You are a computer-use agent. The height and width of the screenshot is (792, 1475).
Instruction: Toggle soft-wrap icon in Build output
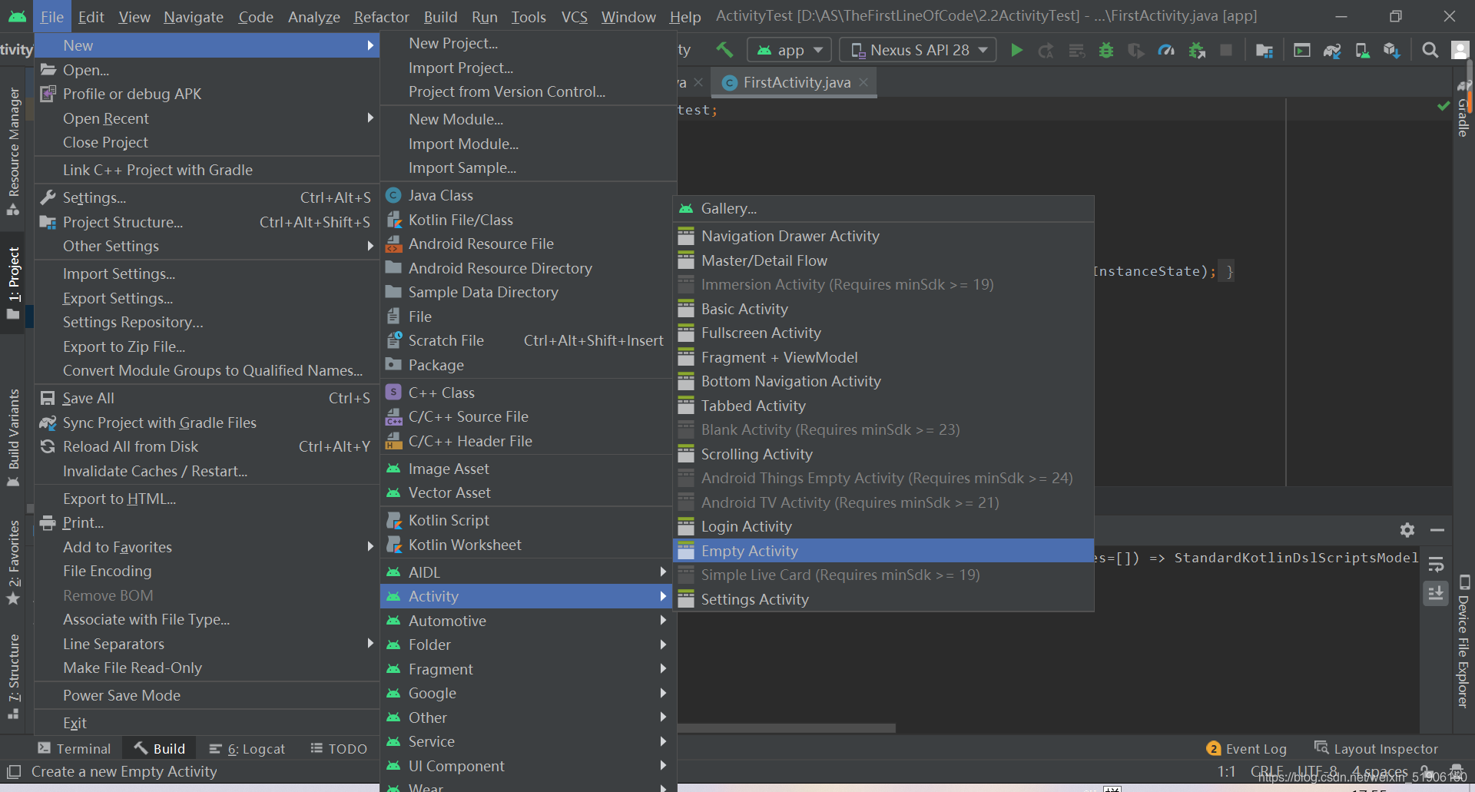[1436, 565]
